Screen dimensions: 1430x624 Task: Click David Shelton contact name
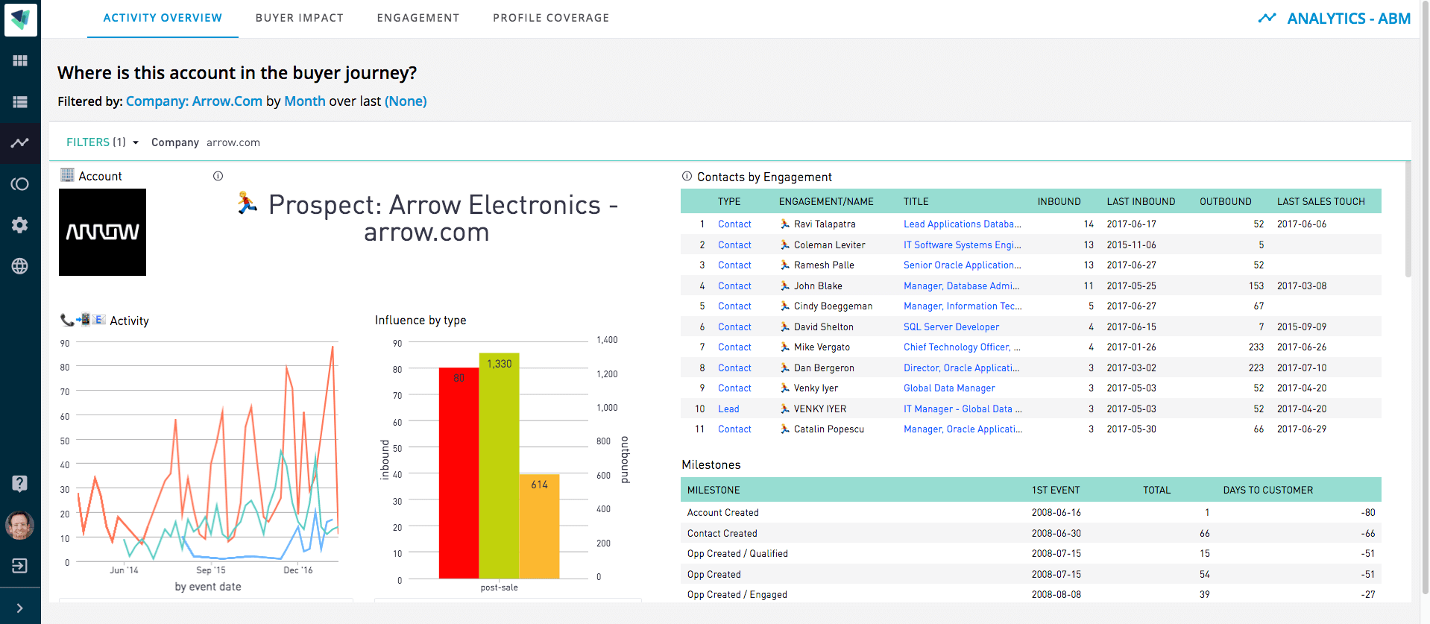point(823,327)
